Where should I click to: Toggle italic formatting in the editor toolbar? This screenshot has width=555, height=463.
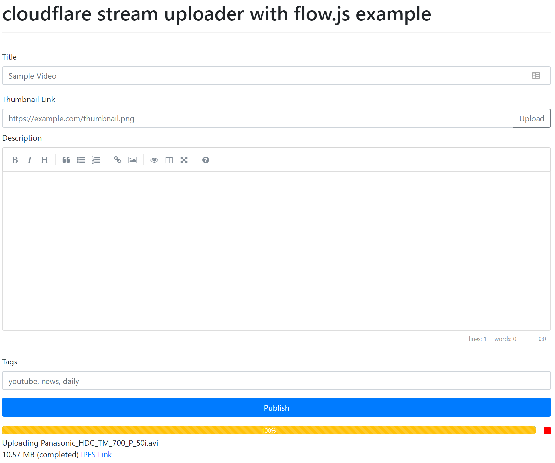pyautogui.click(x=30, y=160)
